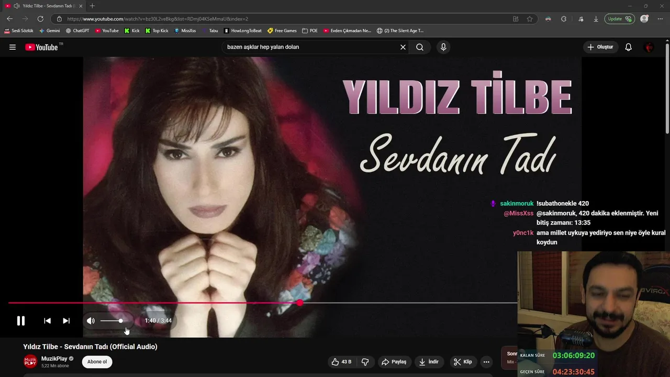Screen dimensions: 670x377
Task: Expand POE bookmark folder
Action: (x=310, y=31)
